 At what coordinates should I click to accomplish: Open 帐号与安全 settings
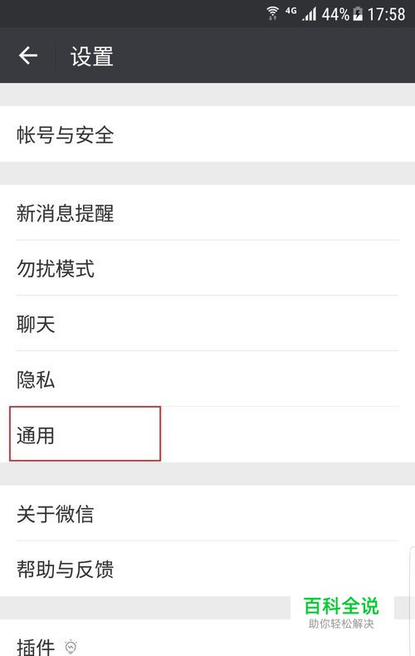point(207,135)
